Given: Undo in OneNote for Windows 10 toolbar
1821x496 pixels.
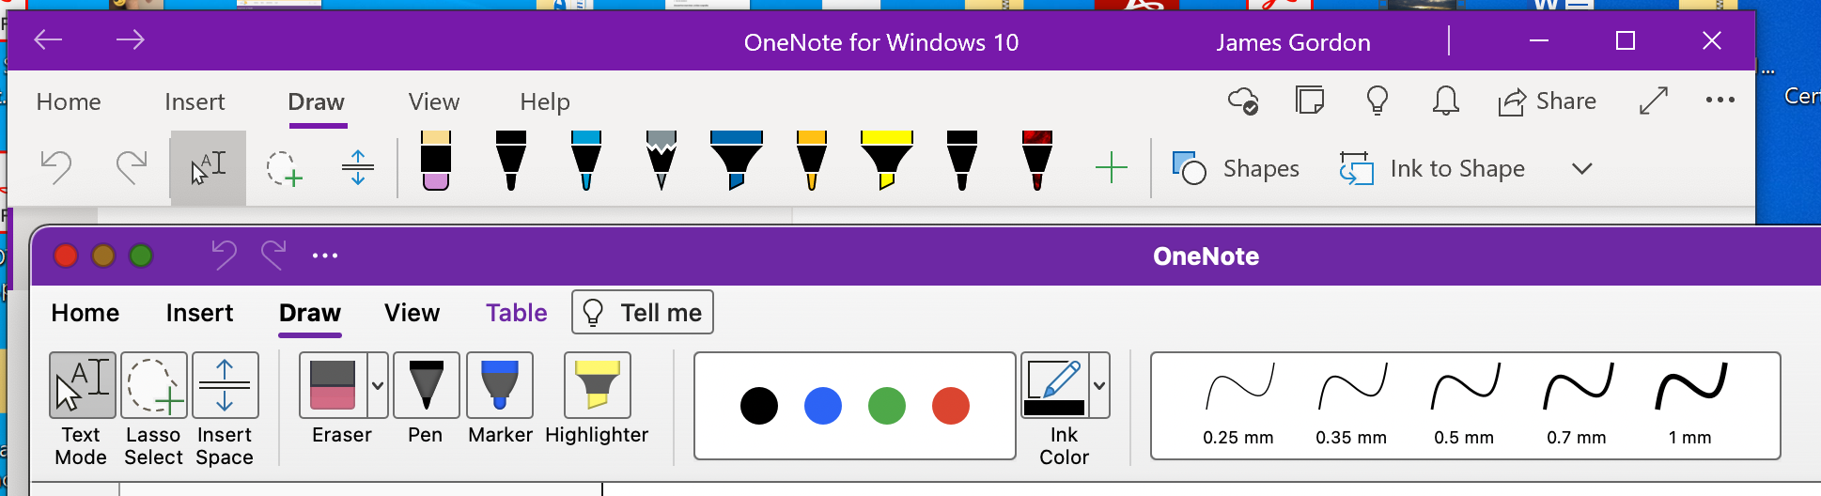Looking at the screenshot, I should pos(56,168).
